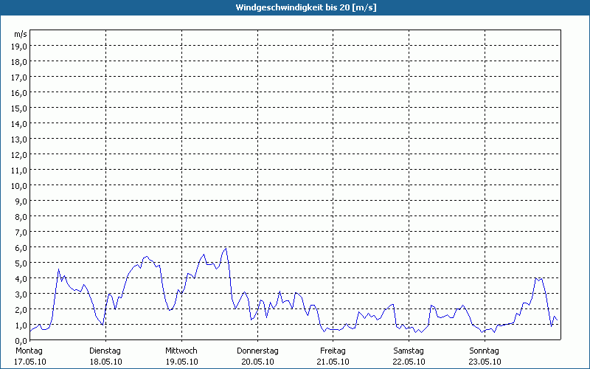Click the date 18.05.10
590x369 pixels.
(105, 362)
